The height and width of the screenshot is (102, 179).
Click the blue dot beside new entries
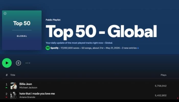tap(138, 48)
